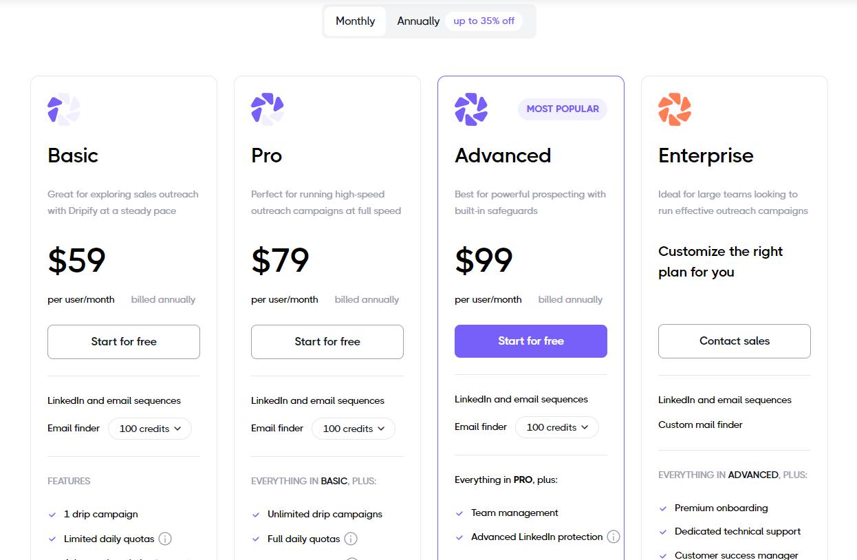The height and width of the screenshot is (560, 857).
Task: Click the $99 price on the Advanced plan
Action: pyautogui.click(x=483, y=260)
